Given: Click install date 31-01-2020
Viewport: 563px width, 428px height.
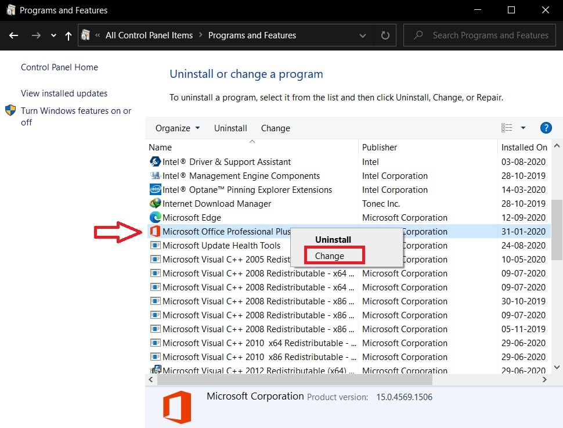Looking at the screenshot, I should point(524,232).
